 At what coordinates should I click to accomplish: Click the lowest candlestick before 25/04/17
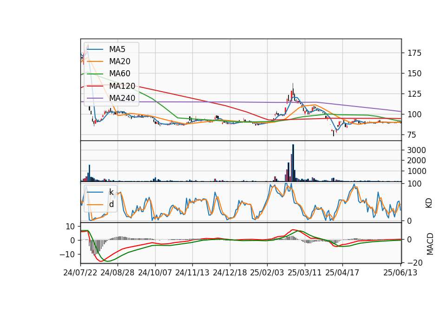point(334,133)
